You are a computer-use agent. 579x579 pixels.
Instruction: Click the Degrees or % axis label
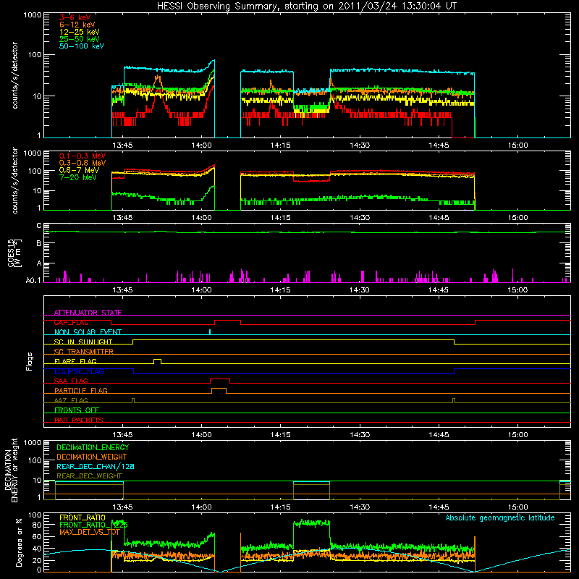point(19,542)
